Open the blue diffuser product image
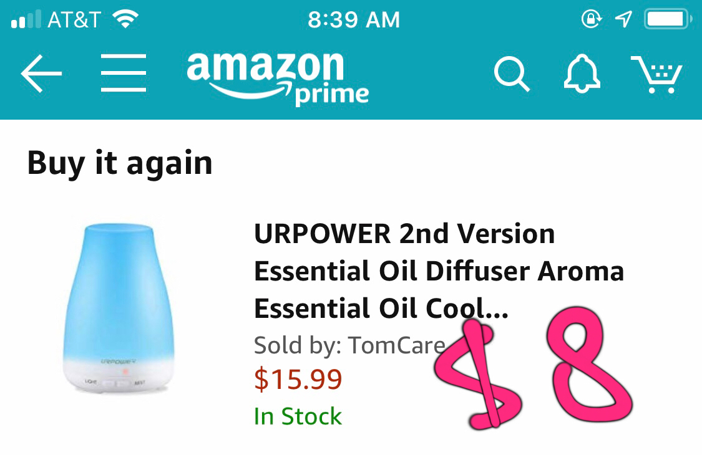 tap(119, 308)
